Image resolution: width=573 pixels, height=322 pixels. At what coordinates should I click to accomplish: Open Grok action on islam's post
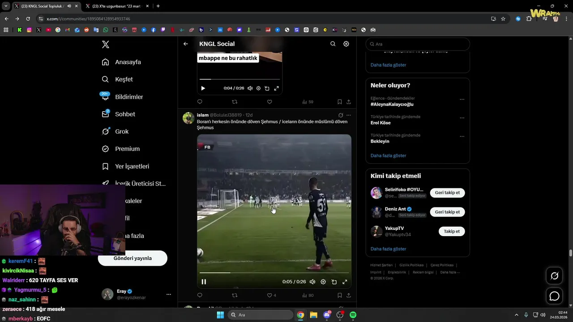click(x=341, y=115)
